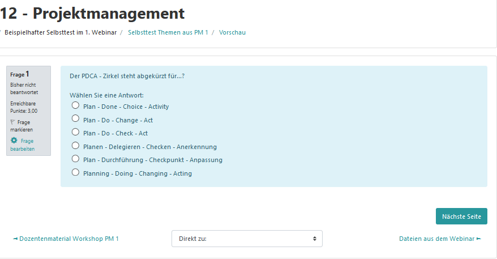Click the flag icon to mark the question
This screenshot has height=259, width=497.
click(13, 122)
